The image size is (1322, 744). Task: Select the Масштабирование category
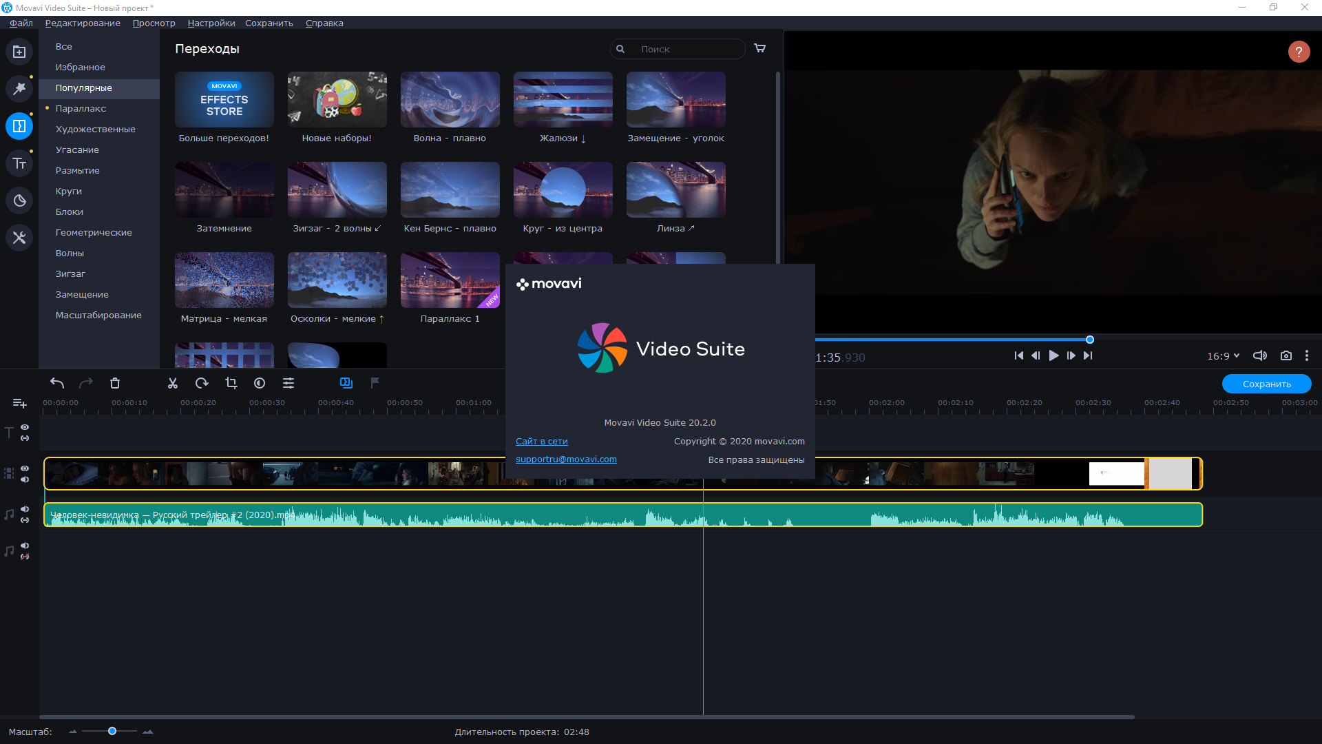(x=99, y=316)
